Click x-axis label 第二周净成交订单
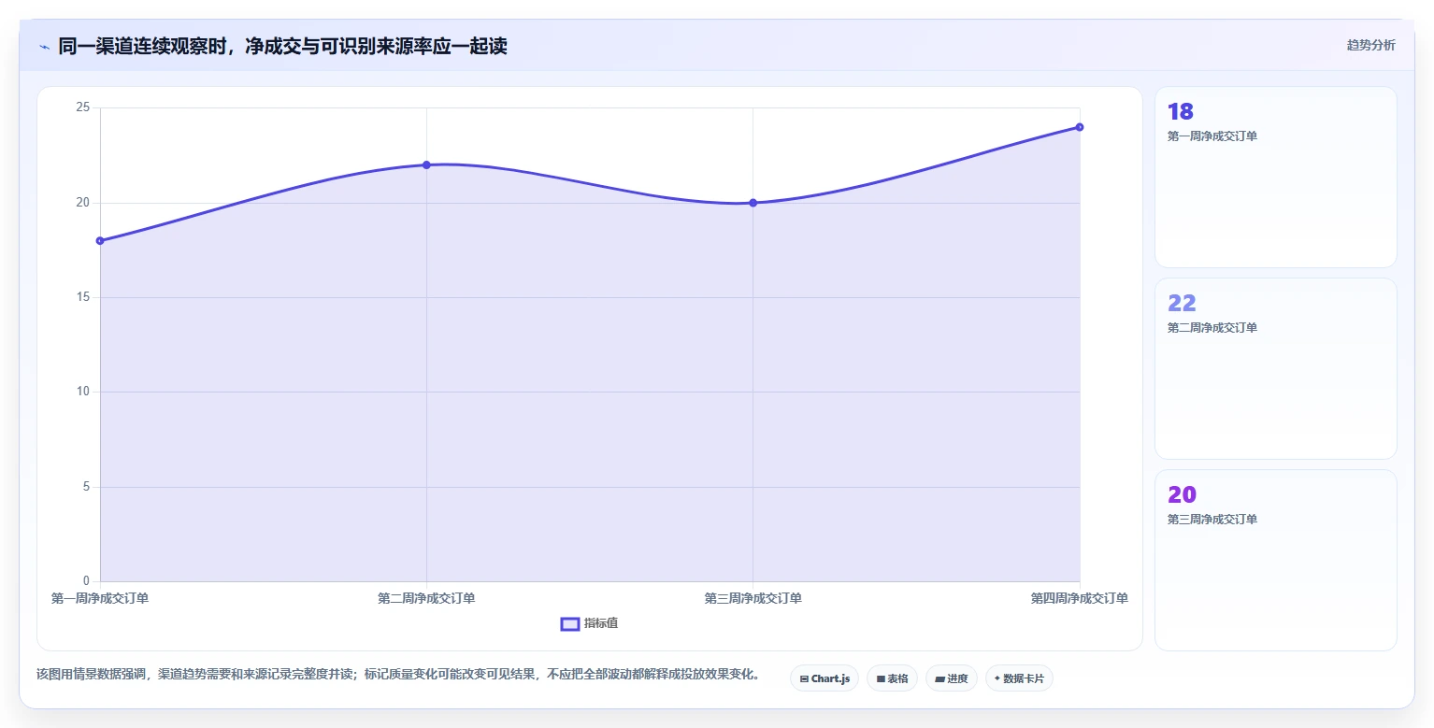Viewport: 1434px width, 728px height. [426, 599]
